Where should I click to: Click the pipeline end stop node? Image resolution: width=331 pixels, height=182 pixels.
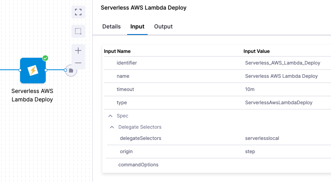pyautogui.click(x=71, y=71)
